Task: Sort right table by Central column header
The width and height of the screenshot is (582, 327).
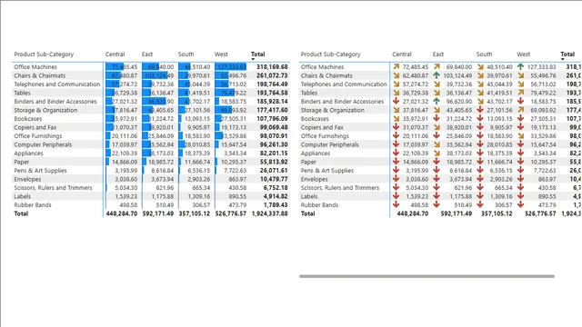Action: pos(402,54)
